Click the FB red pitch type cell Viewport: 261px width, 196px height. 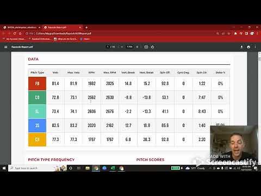tap(37, 83)
